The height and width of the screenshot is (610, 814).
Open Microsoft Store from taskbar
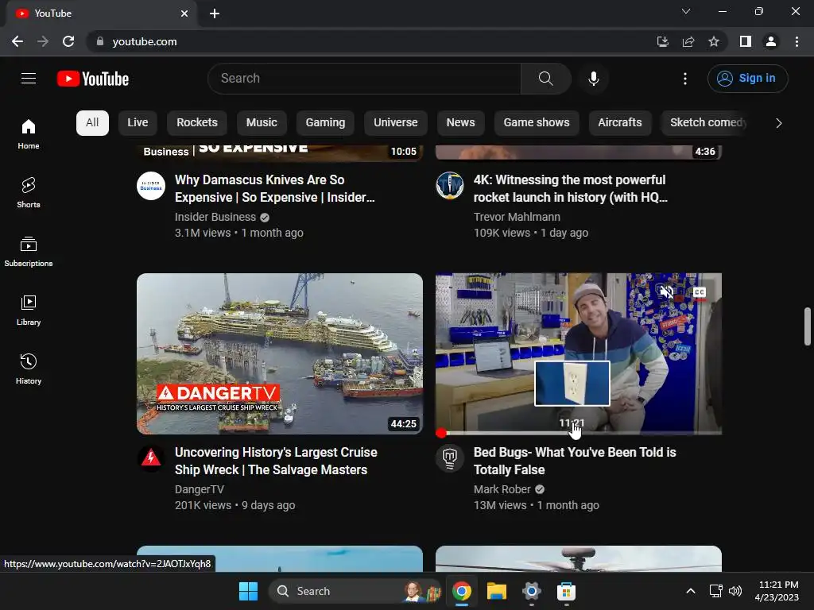click(x=566, y=591)
